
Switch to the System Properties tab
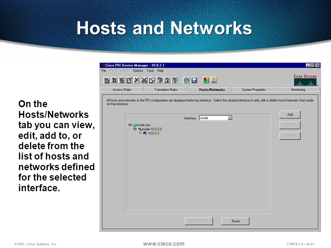254,90
